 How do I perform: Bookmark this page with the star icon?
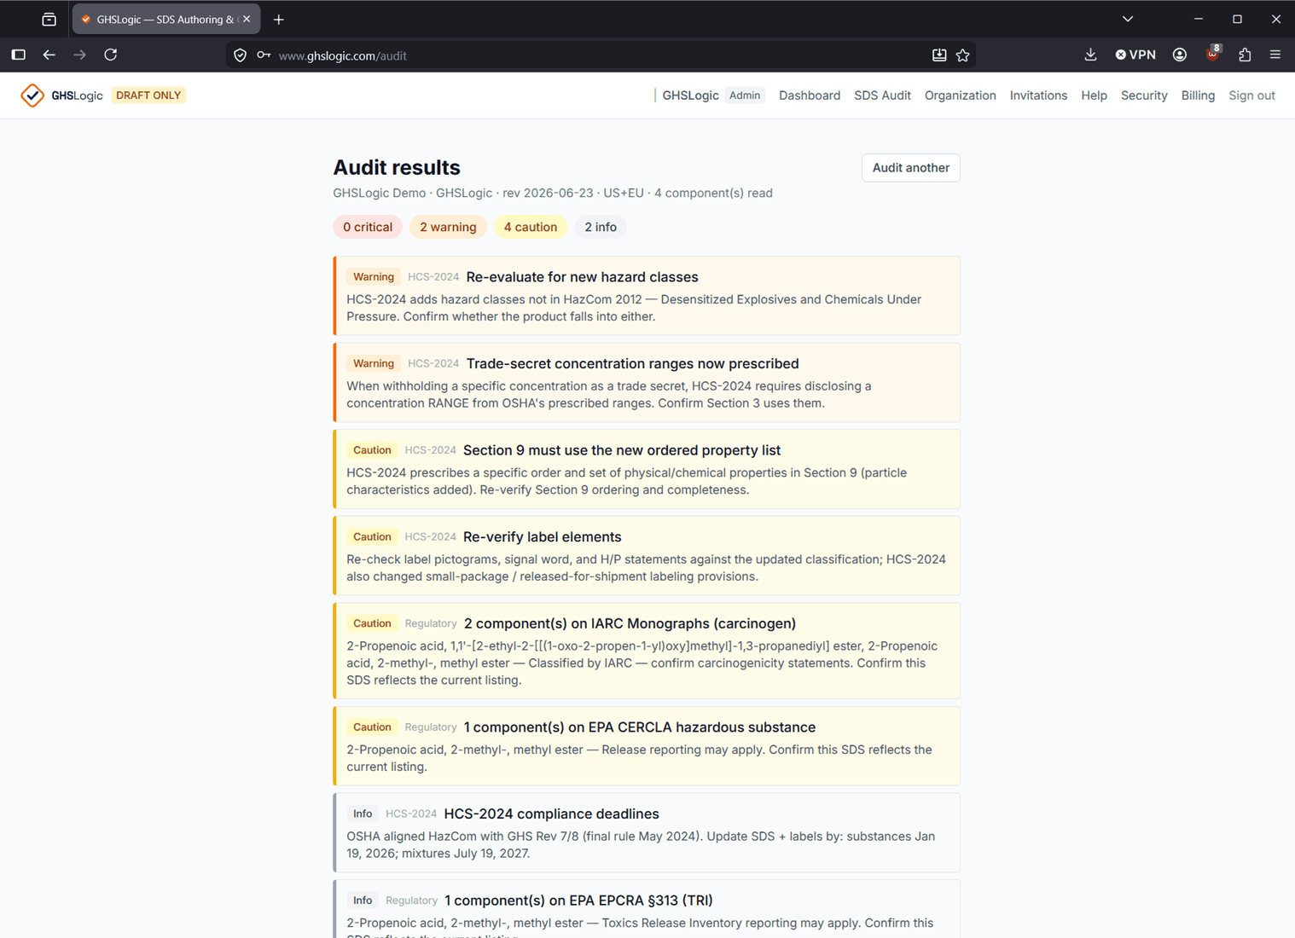963,55
